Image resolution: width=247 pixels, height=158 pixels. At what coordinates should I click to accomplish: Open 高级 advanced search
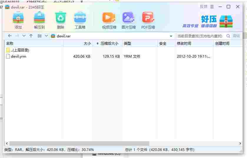pos(236,36)
